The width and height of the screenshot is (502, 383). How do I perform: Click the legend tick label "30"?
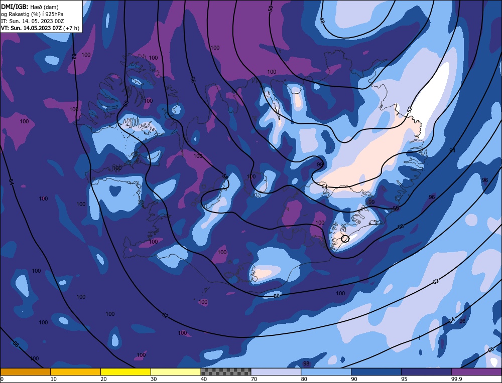pos(154,379)
